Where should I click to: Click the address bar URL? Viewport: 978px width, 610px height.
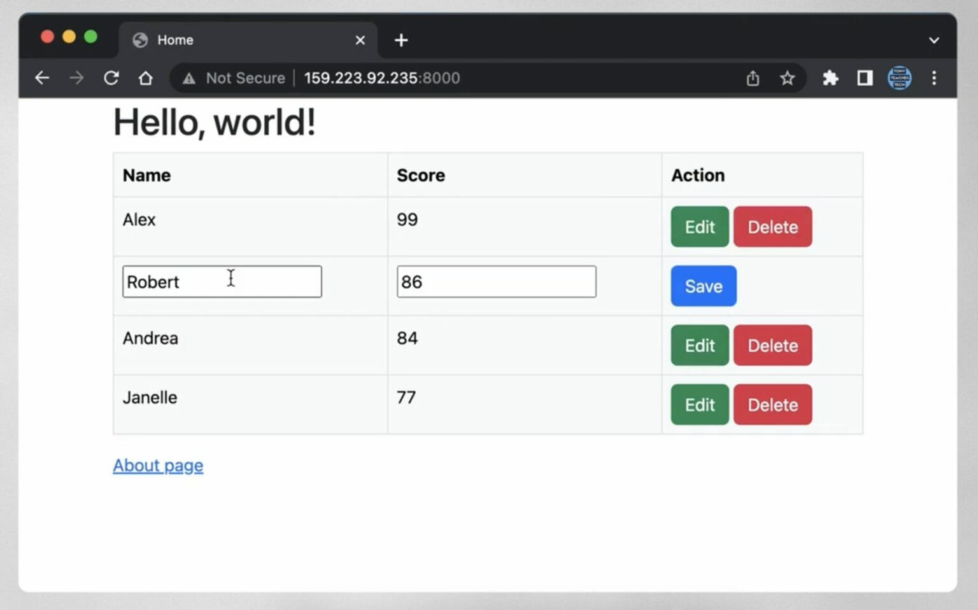pyautogui.click(x=382, y=78)
